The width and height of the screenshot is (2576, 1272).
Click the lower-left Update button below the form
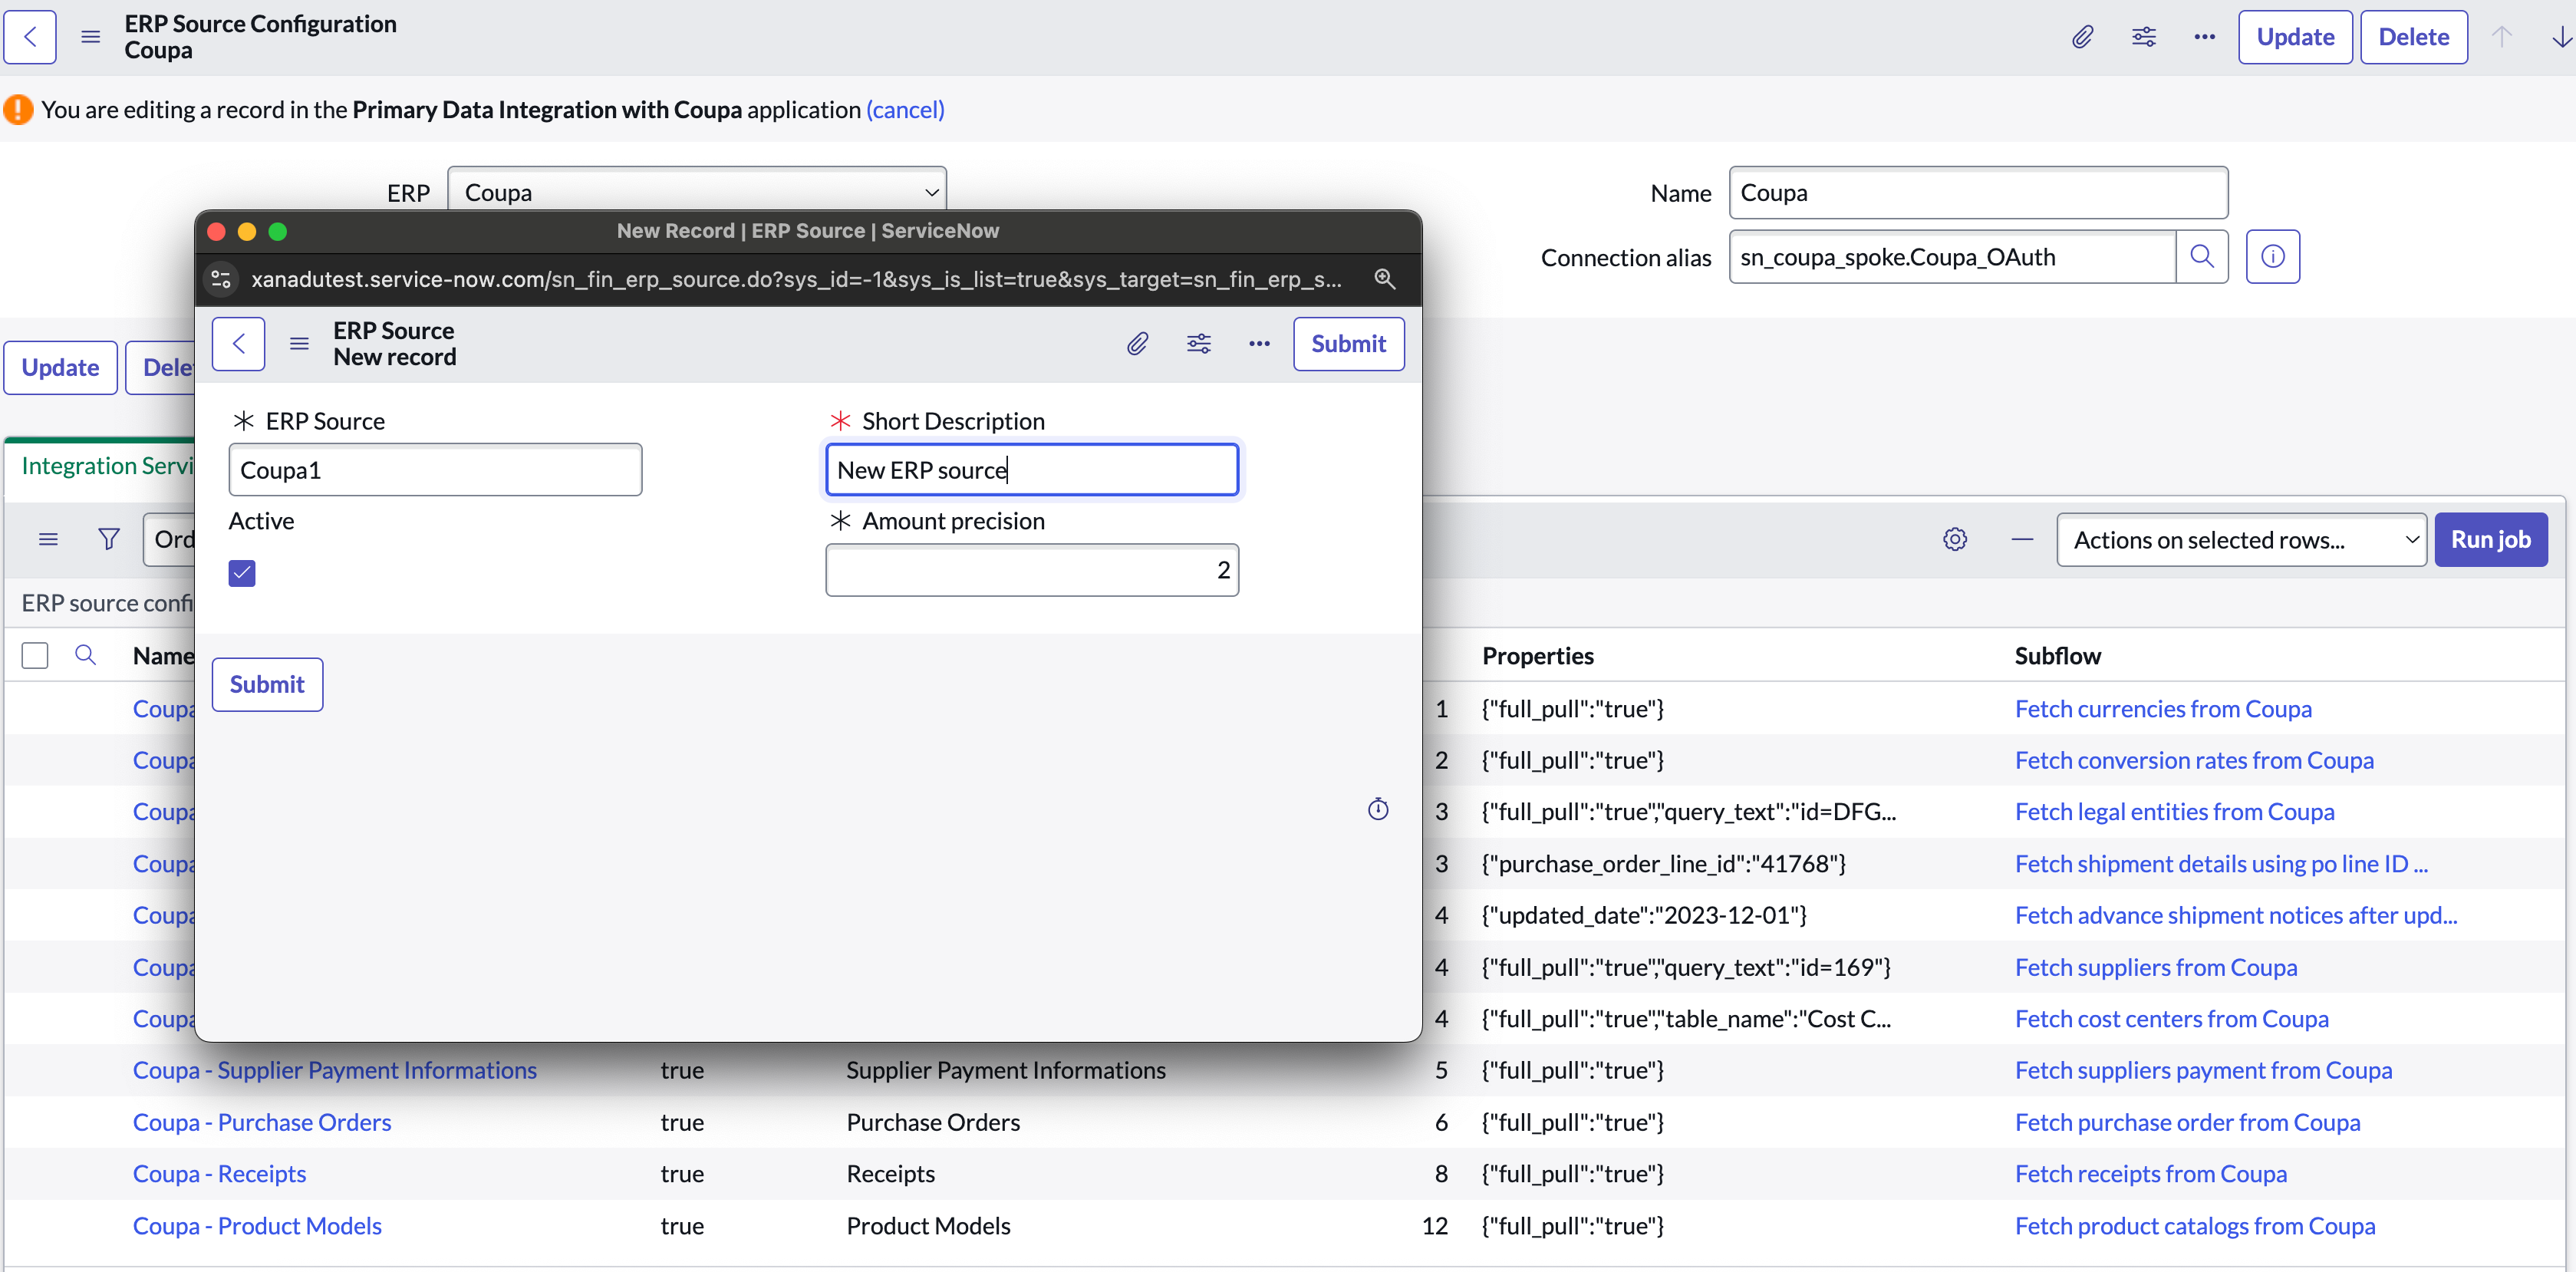(60, 368)
